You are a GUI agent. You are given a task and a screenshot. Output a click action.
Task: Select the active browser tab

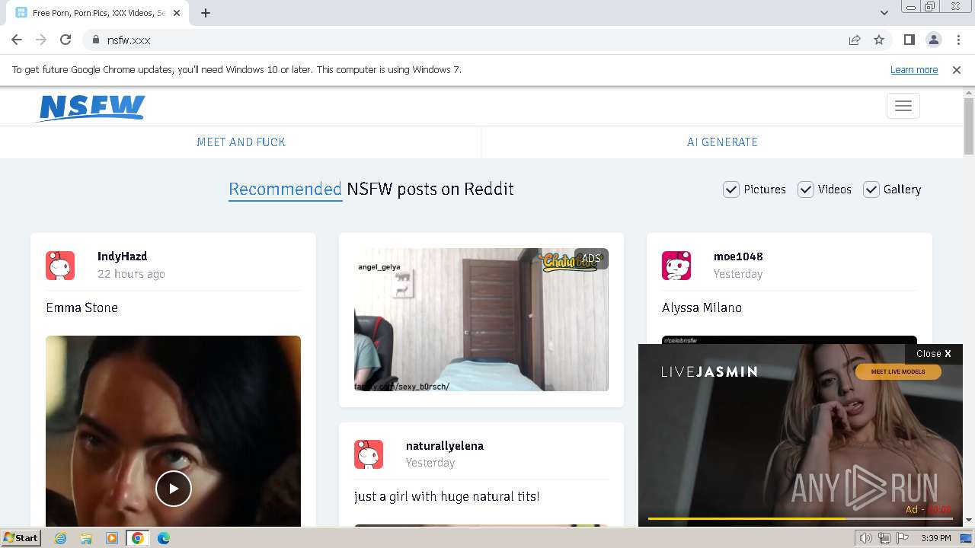[x=99, y=13]
